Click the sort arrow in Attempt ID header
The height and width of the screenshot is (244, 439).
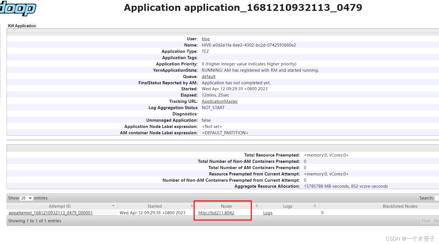(x=113, y=206)
